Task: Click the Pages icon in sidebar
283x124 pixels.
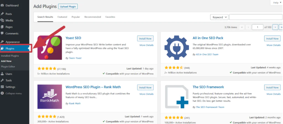Action: click(2, 27)
